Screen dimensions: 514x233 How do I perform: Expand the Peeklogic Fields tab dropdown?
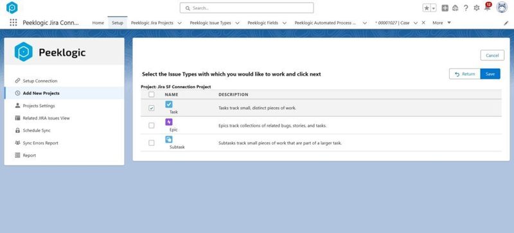tap(285, 23)
